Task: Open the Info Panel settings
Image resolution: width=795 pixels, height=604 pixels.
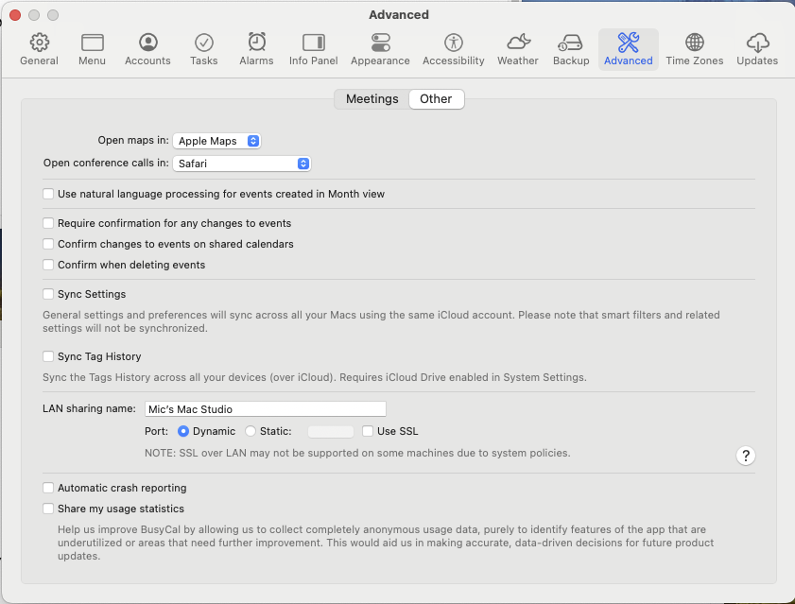Action: [313, 48]
